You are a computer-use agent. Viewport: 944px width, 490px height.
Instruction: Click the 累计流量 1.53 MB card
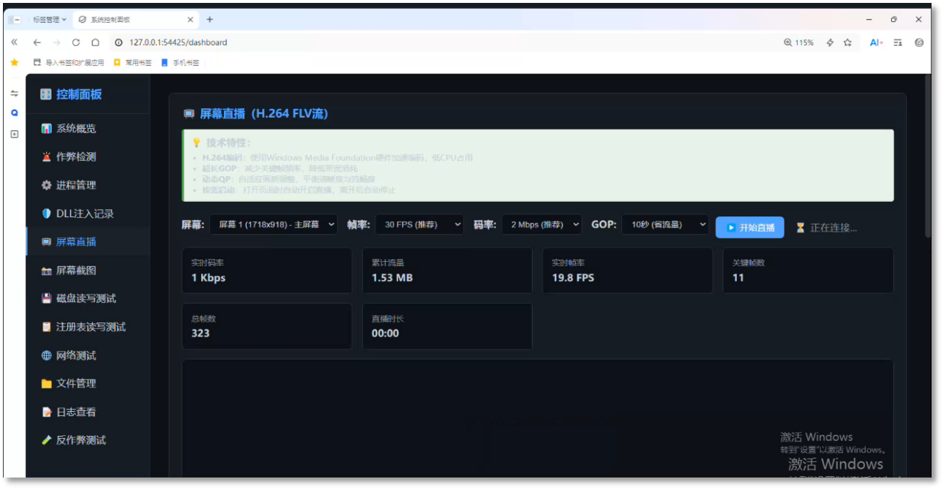point(447,271)
